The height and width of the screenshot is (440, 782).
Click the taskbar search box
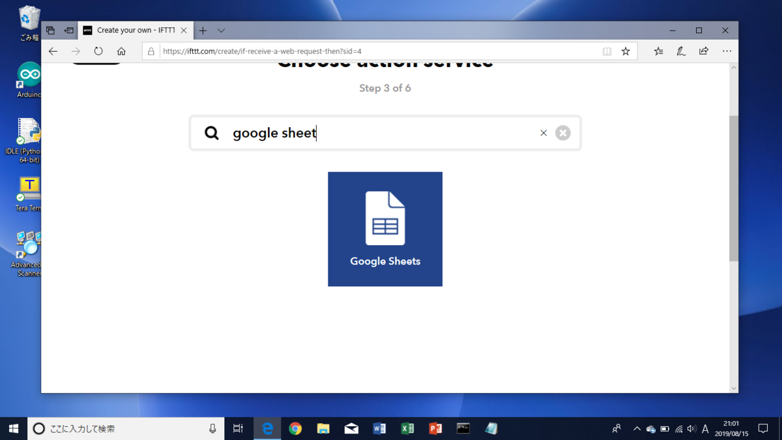(125, 428)
